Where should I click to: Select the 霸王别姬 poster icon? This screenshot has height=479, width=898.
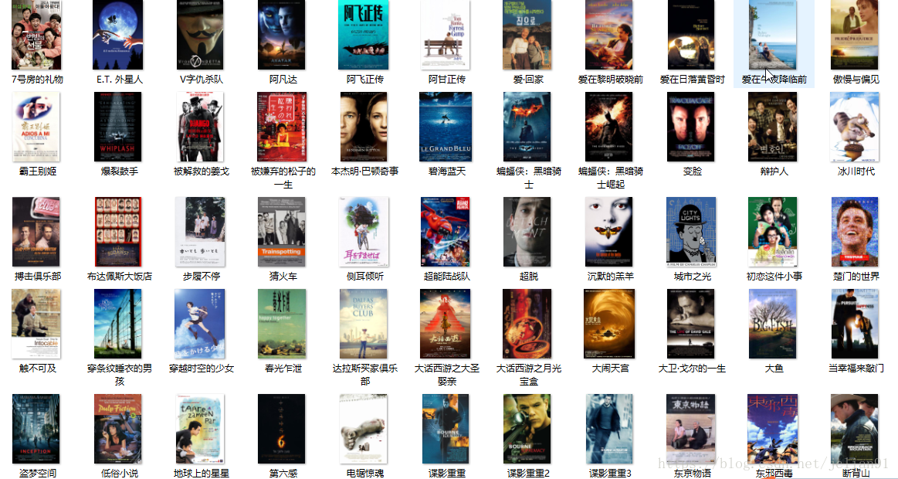[36, 127]
